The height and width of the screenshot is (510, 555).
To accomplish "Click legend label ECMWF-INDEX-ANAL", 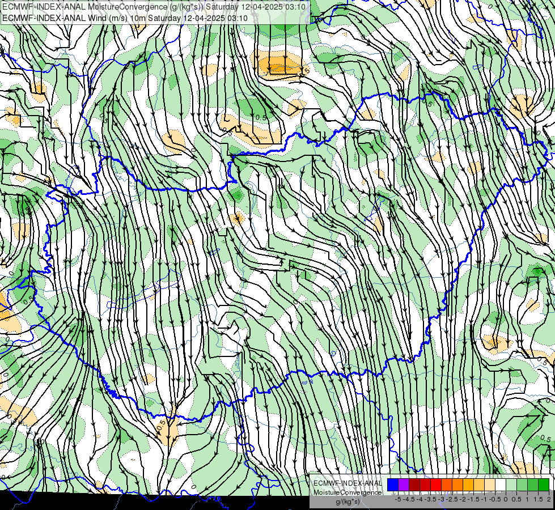I will click(348, 483).
